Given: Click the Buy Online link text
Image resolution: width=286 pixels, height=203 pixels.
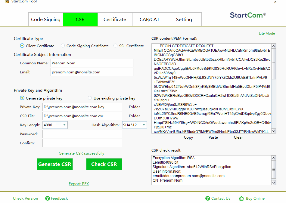Looking at the screenshot, I should point(255,198).
